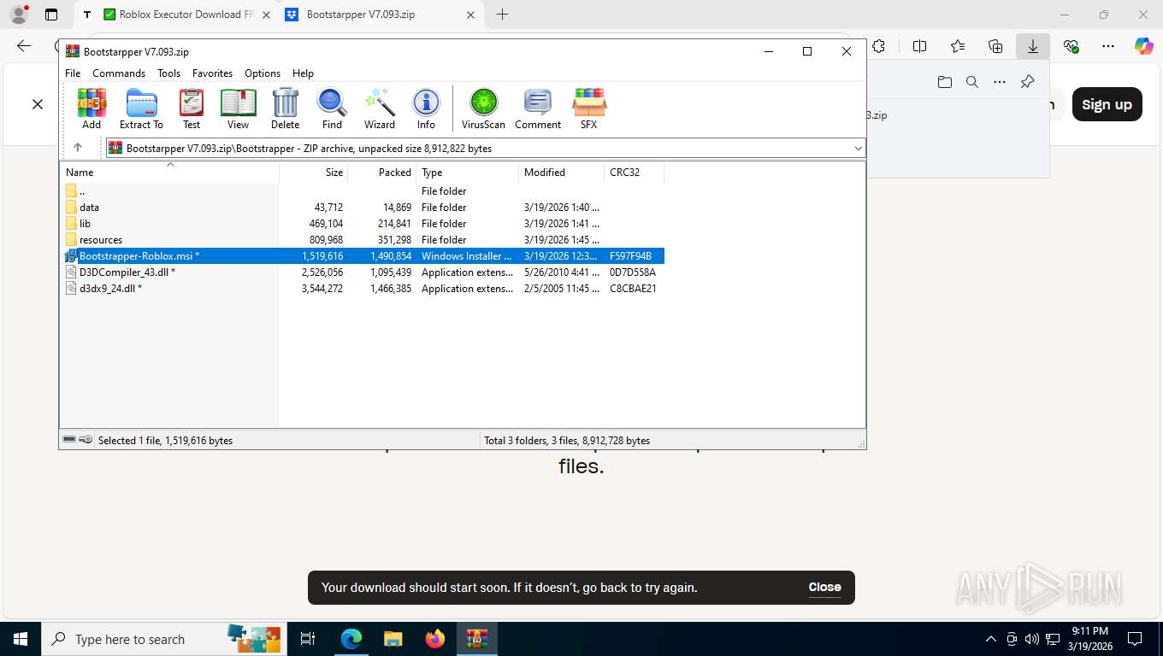Image resolution: width=1163 pixels, height=656 pixels.
Task: Open the Help menu in WinRAR
Action: tap(303, 73)
